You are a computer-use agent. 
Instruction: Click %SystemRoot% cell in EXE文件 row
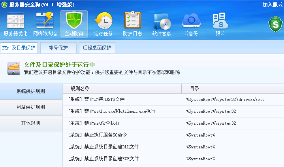[201, 159]
